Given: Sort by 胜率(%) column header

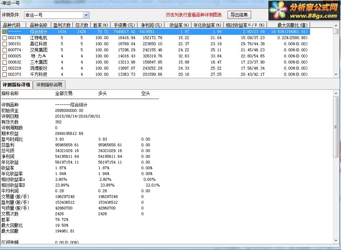Looking at the screenshot, I should tap(101, 25).
